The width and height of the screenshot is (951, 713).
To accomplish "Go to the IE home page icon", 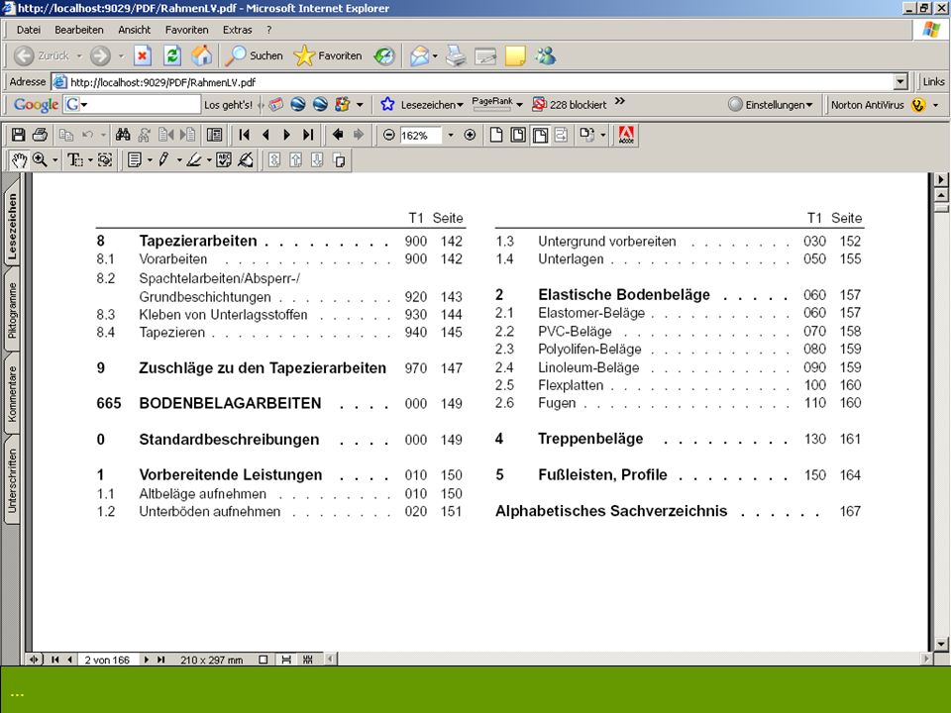I will [202, 55].
